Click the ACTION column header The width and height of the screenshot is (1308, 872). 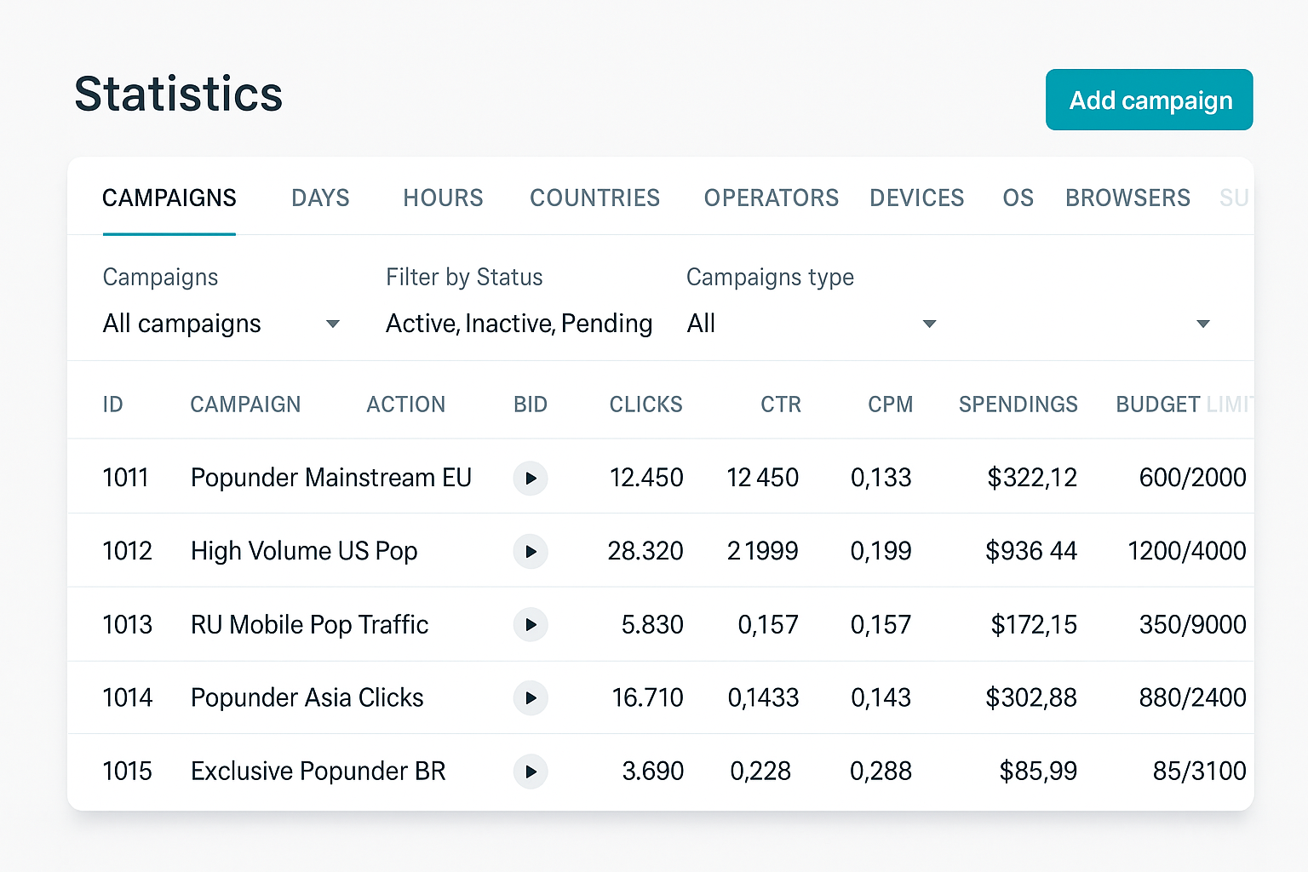pyautogui.click(x=405, y=404)
